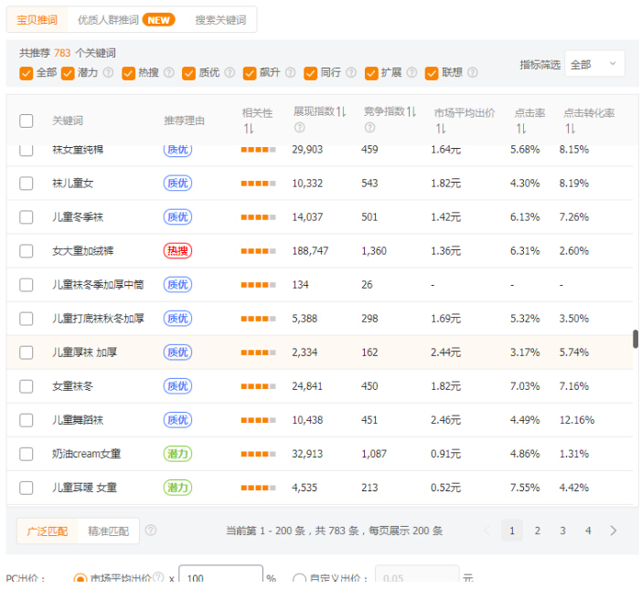Click the keyword table vertical scrollbar thumb

(636, 339)
